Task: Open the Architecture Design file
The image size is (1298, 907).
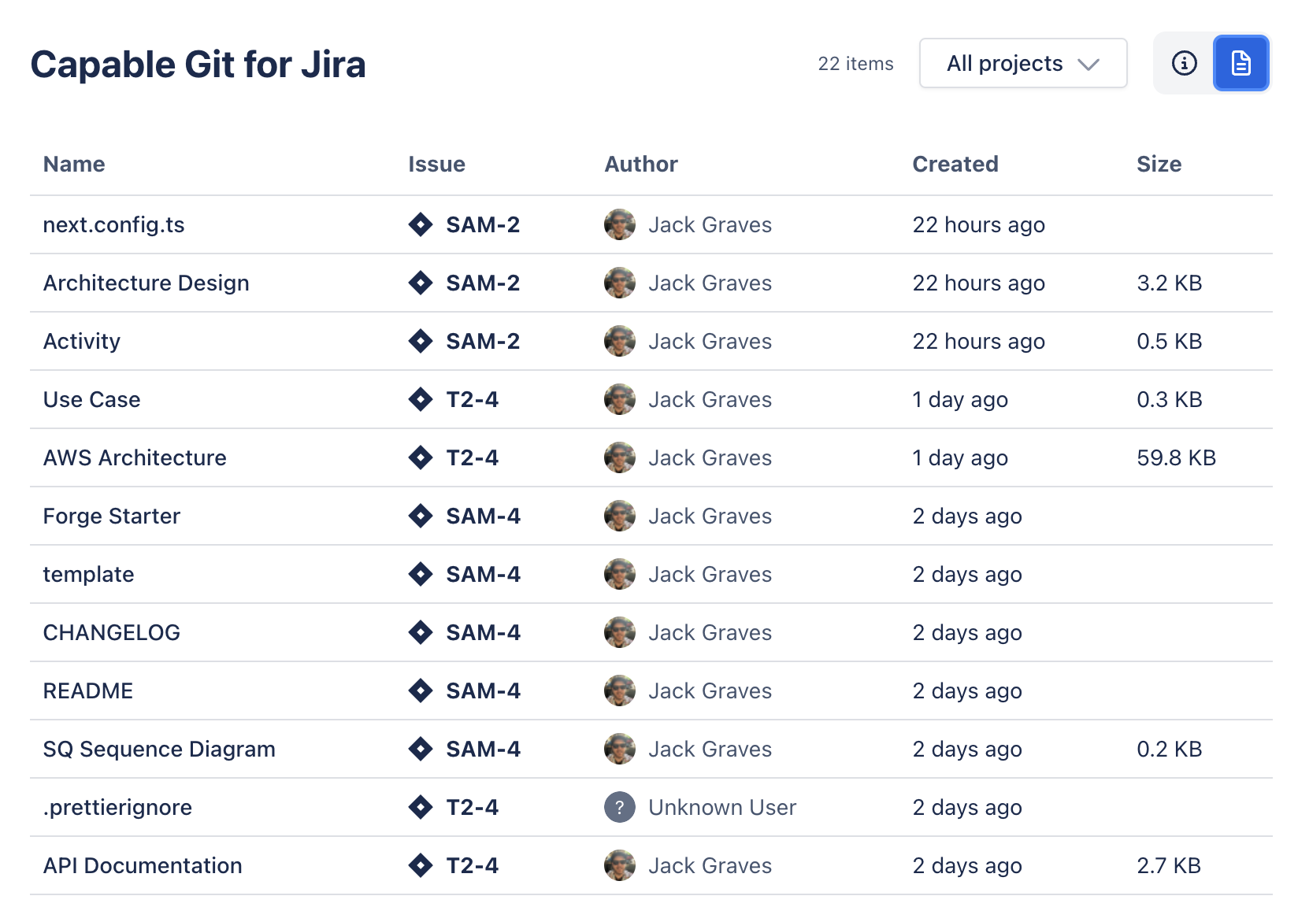Action: point(146,283)
